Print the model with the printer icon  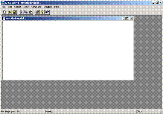tap(37, 12)
